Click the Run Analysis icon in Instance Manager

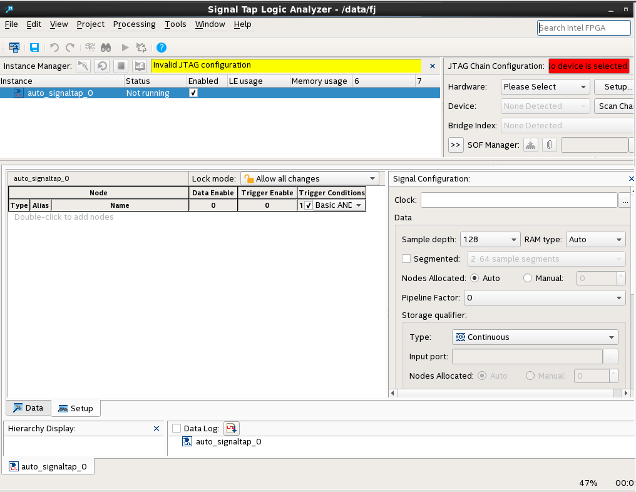(83, 66)
